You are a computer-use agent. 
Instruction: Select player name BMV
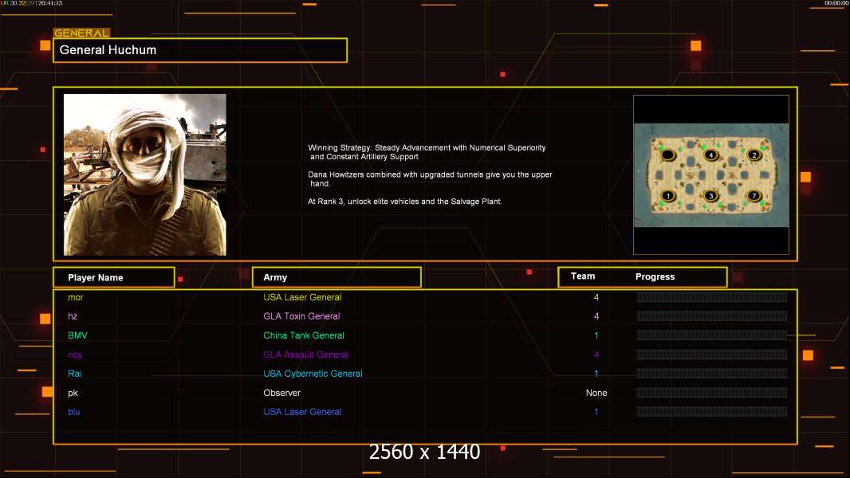coord(77,335)
